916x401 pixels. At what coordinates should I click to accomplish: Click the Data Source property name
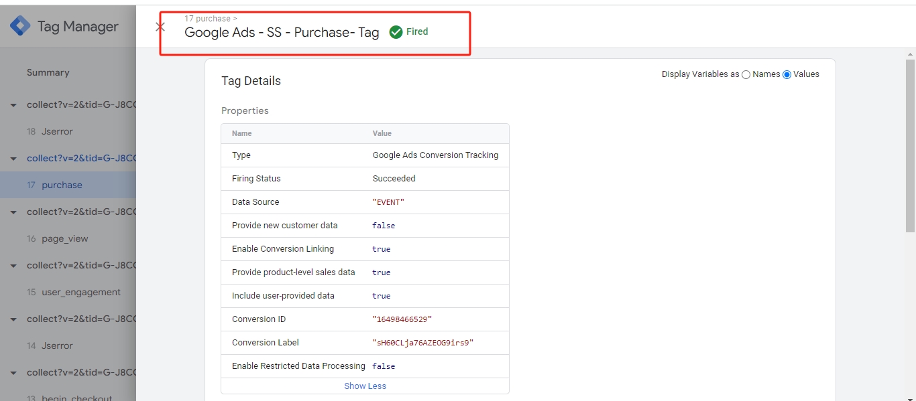(x=255, y=202)
